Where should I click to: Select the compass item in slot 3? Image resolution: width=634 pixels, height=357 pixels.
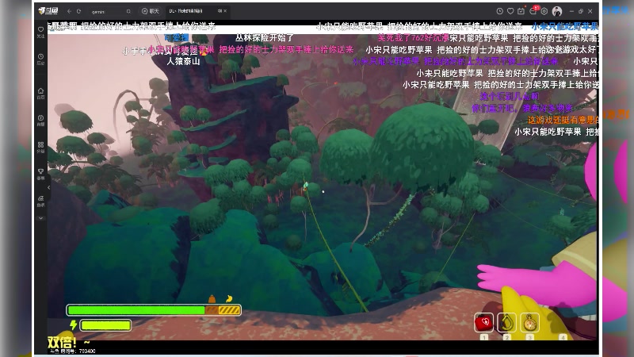[x=529, y=323]
